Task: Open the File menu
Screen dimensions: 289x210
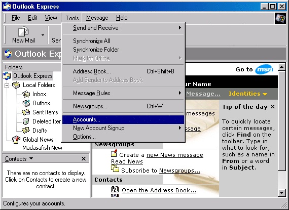Action: [16, 18]
